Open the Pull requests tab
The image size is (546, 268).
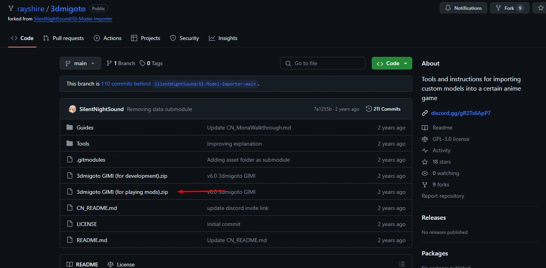(x=63, y=38)
